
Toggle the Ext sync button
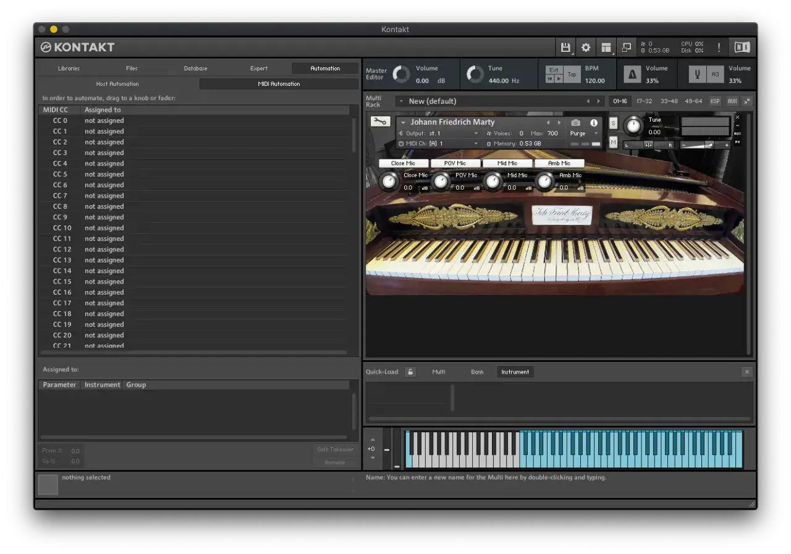(x=554, y=70)
